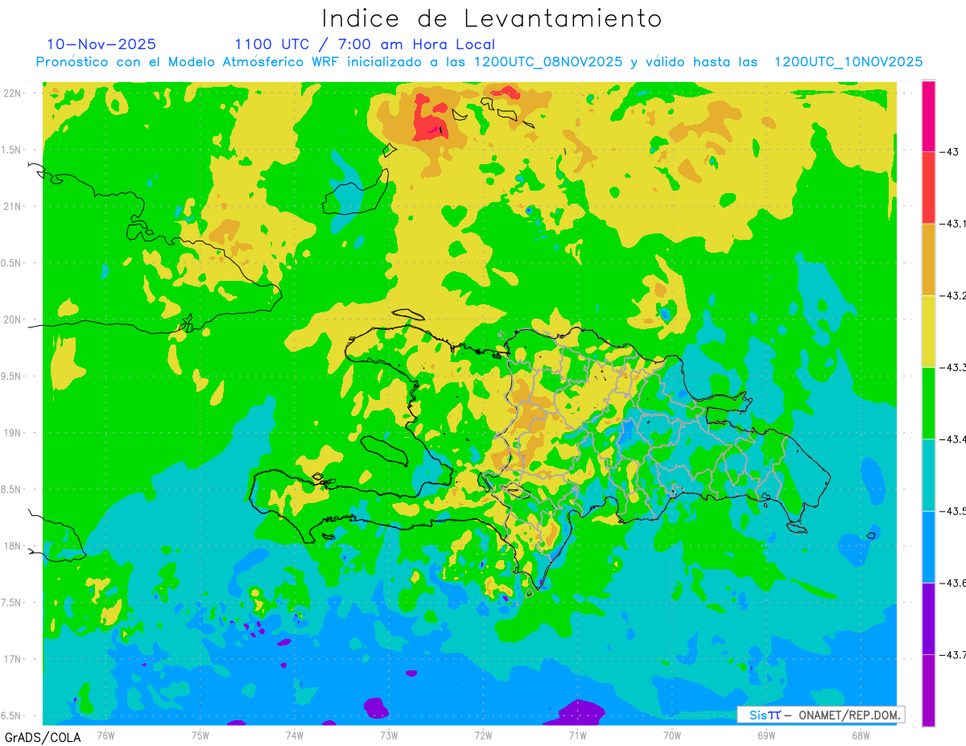Click the "-43.2" colorbar value
Viewport: 966px width, 746px height.
pyautogui.click(x=952, y=295)
